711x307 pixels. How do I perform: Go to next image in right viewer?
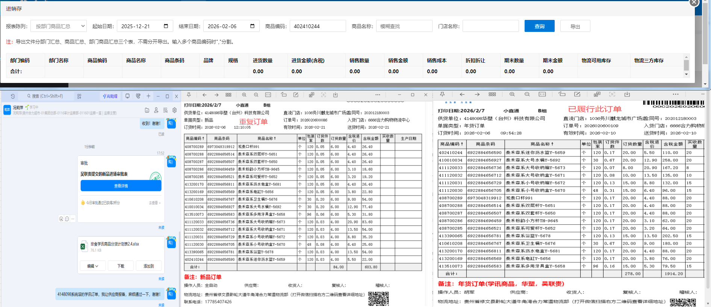(477, 94)
